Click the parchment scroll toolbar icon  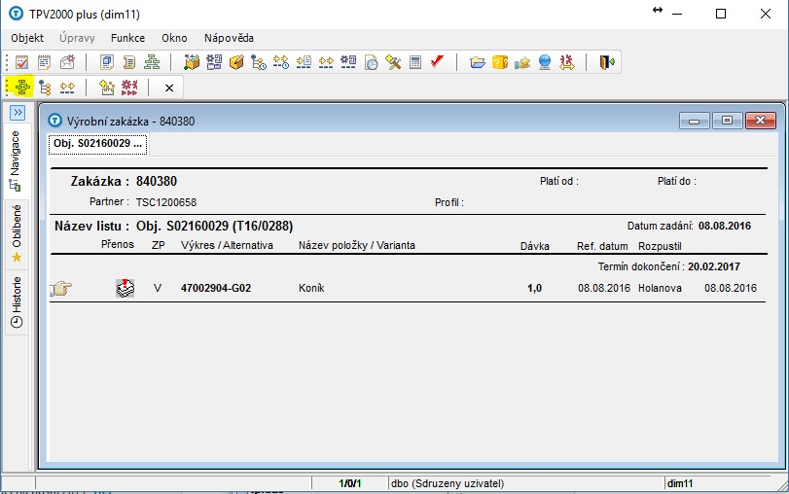tap(129, 62)
